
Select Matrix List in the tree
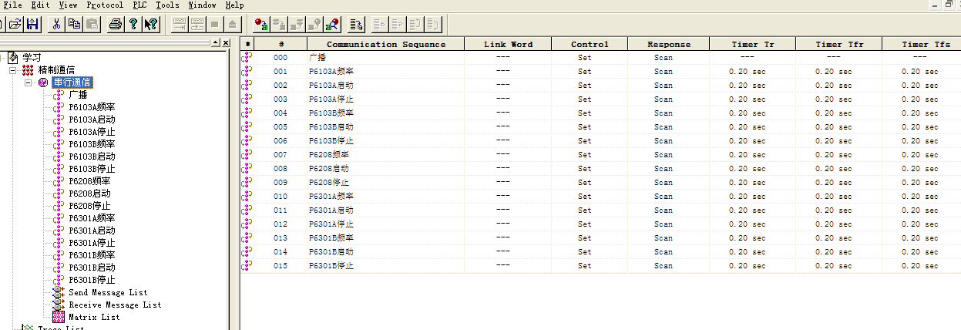[x=94, y=317]
